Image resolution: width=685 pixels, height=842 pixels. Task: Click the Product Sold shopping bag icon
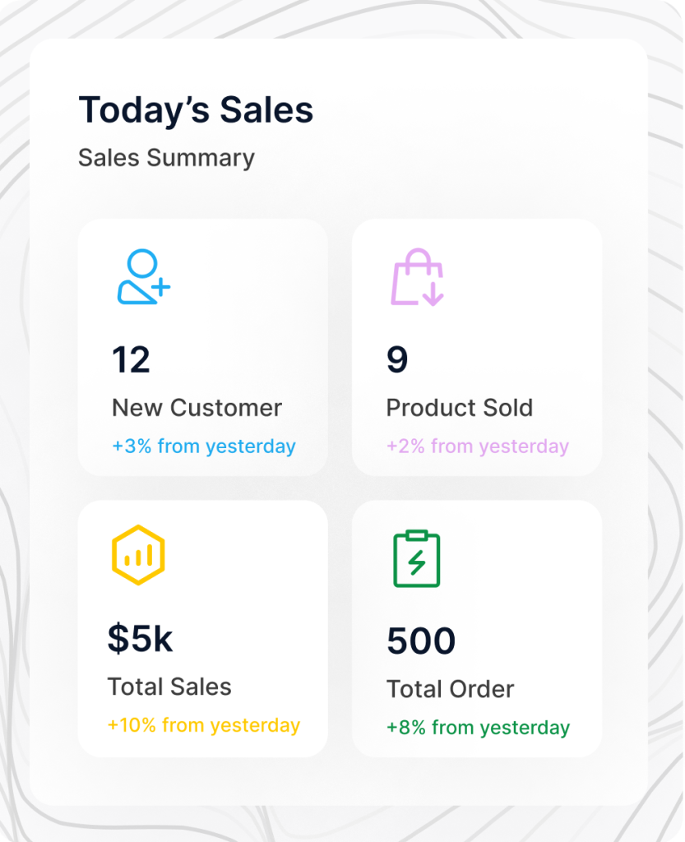(x=417, y=277)
